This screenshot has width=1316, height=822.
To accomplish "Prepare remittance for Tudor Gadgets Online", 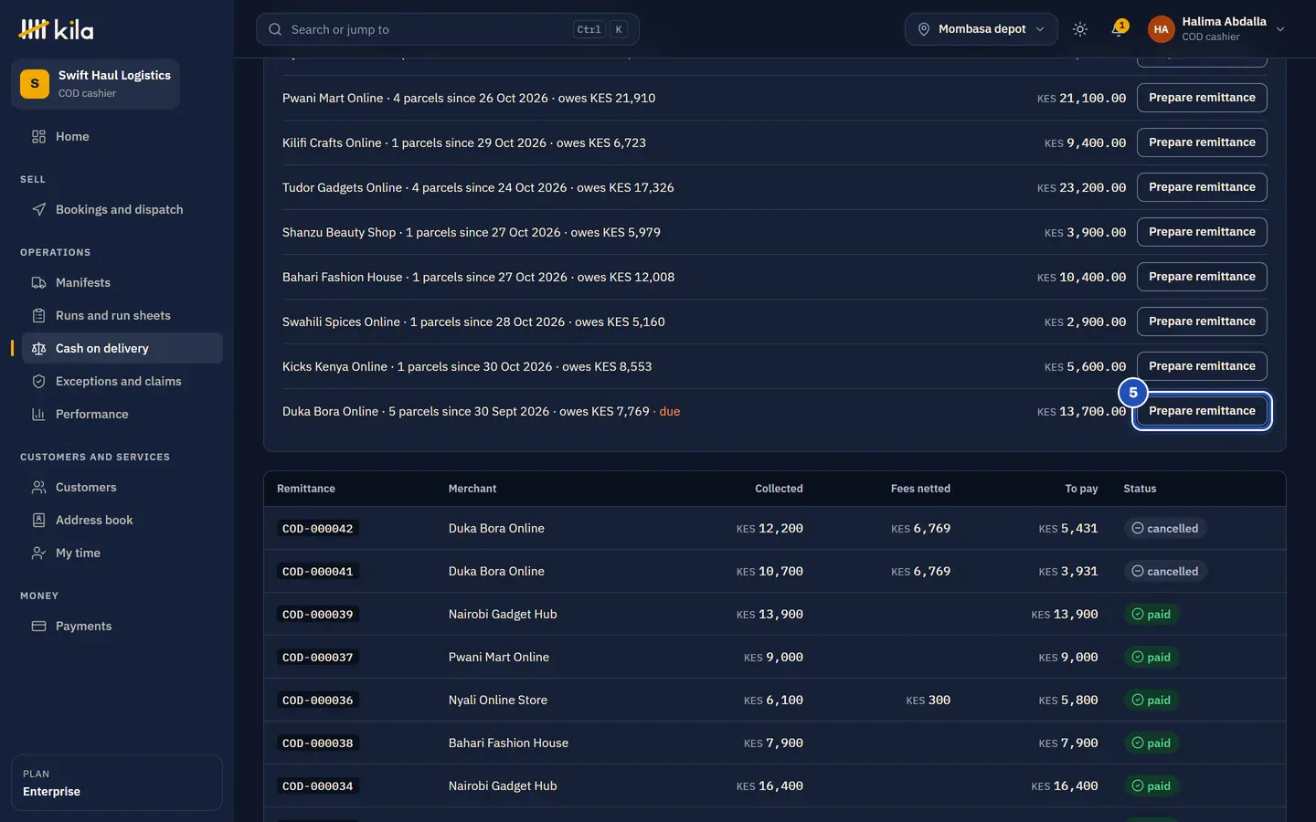I will [x=1202, y=187].
